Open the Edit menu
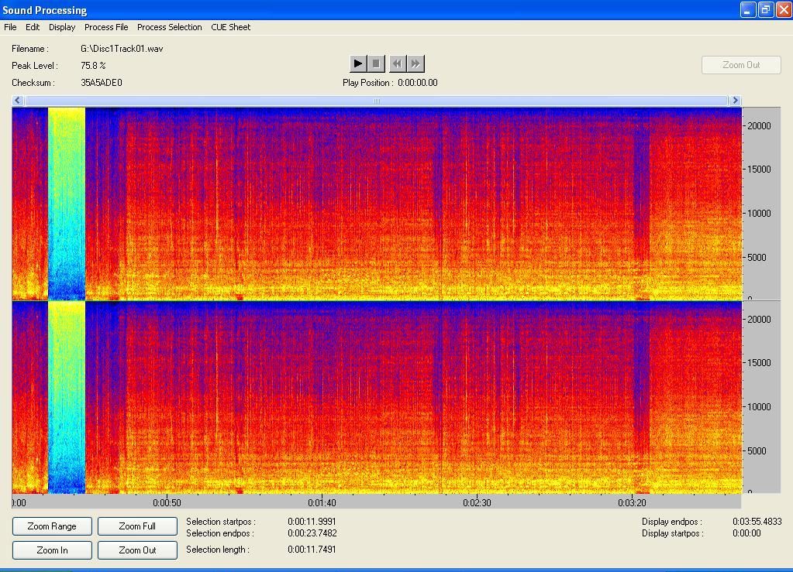 pyautogui.click(x=33, y=27)
